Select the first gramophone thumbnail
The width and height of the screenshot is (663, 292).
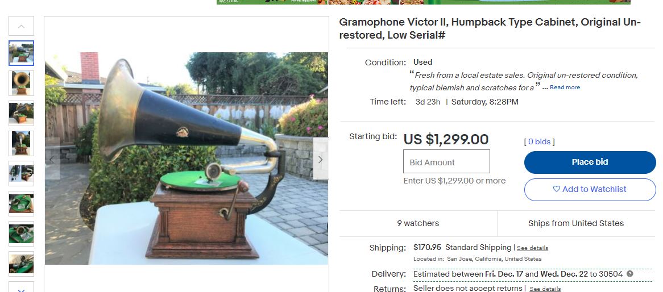pos(21,53)
